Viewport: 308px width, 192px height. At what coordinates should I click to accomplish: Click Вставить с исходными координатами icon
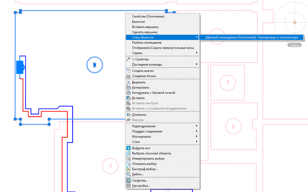pyautogui.click(x=128, y=108)
